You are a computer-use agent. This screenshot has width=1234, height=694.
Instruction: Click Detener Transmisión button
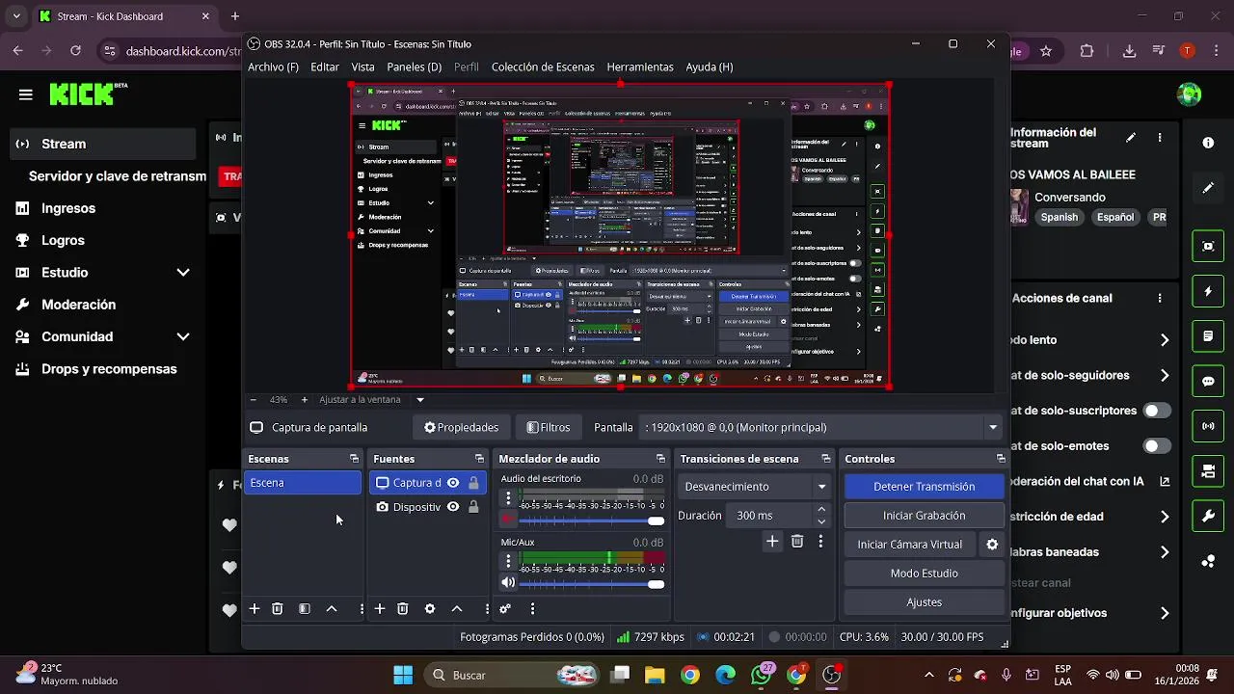924,487
